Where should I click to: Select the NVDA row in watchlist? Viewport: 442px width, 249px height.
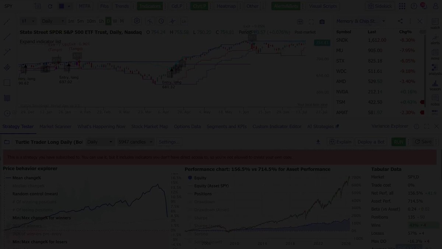coord(380,91)
